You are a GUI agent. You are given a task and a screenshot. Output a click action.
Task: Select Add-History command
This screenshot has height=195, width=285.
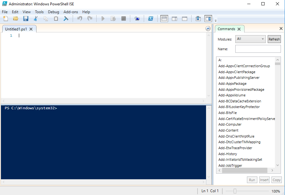228,154
